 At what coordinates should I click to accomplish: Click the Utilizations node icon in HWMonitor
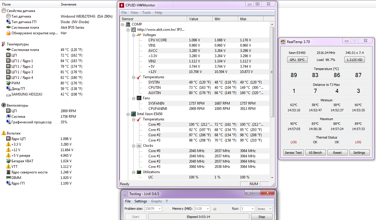tap(139, 172)
